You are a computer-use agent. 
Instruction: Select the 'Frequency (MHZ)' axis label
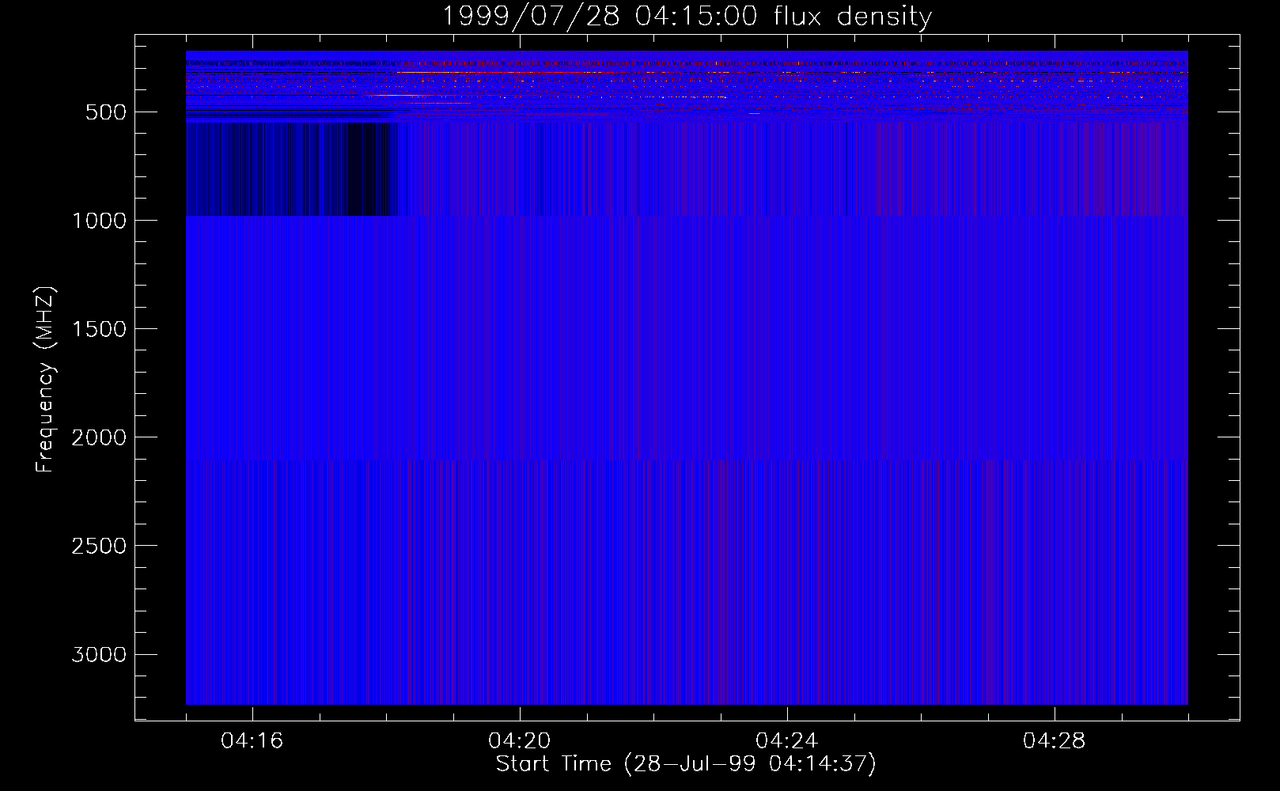pos(46,380)
